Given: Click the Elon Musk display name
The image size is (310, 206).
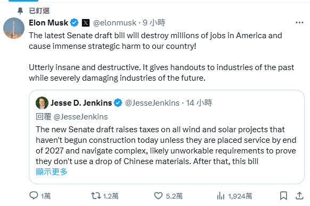Looking at the screenshot, I should 48,23.
